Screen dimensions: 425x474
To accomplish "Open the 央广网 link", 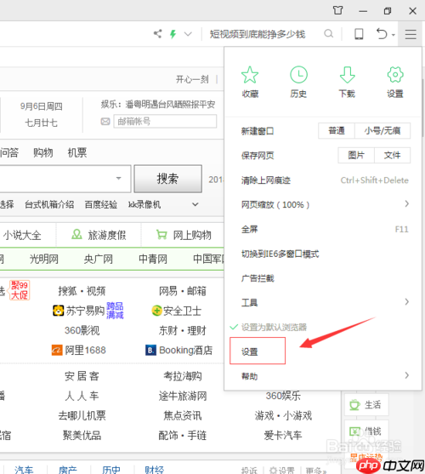I will tap(98, 259).
